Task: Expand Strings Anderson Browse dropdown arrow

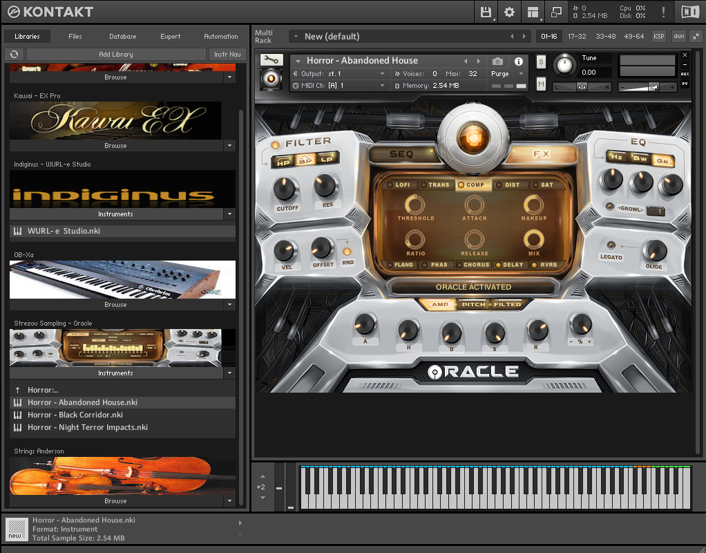Action: (x=229, y=500)
